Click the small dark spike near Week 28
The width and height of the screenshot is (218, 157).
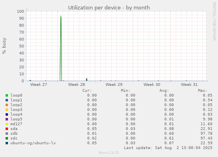pyautogui.click(x=86, y=79)
